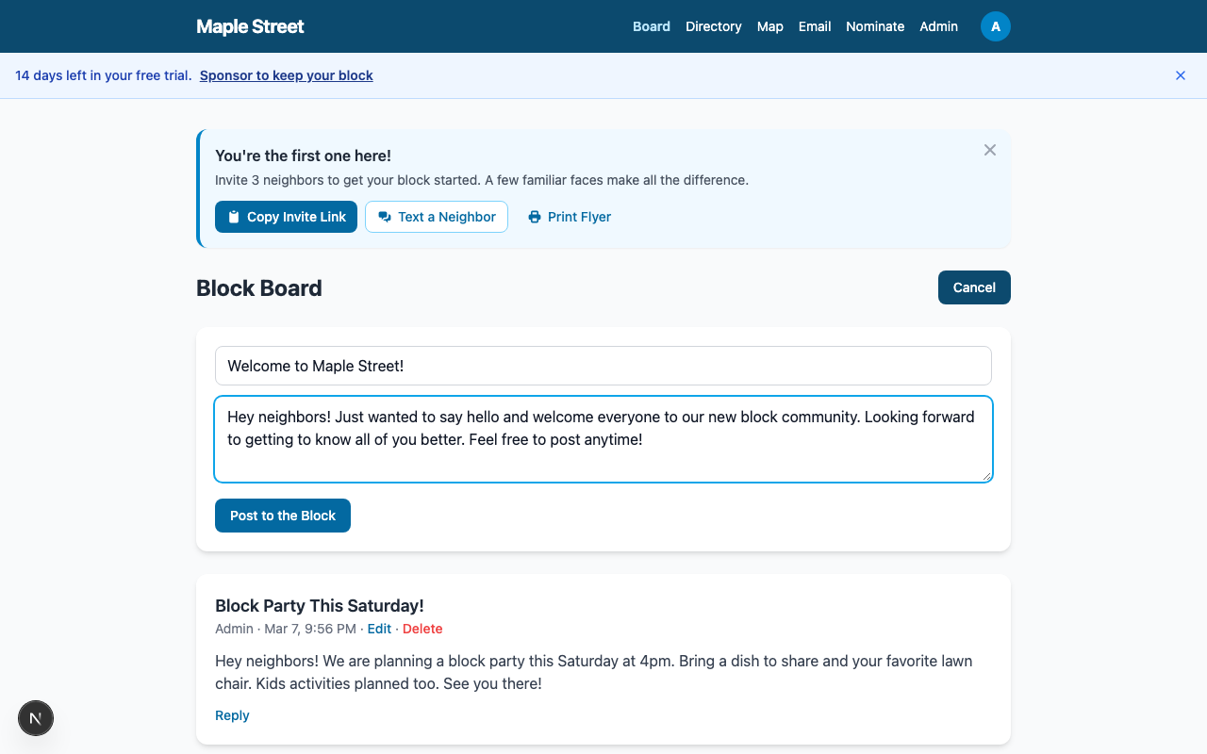Dismiss the free trial banner
Screen dimensions: 1207x754
coord(1180,75)
